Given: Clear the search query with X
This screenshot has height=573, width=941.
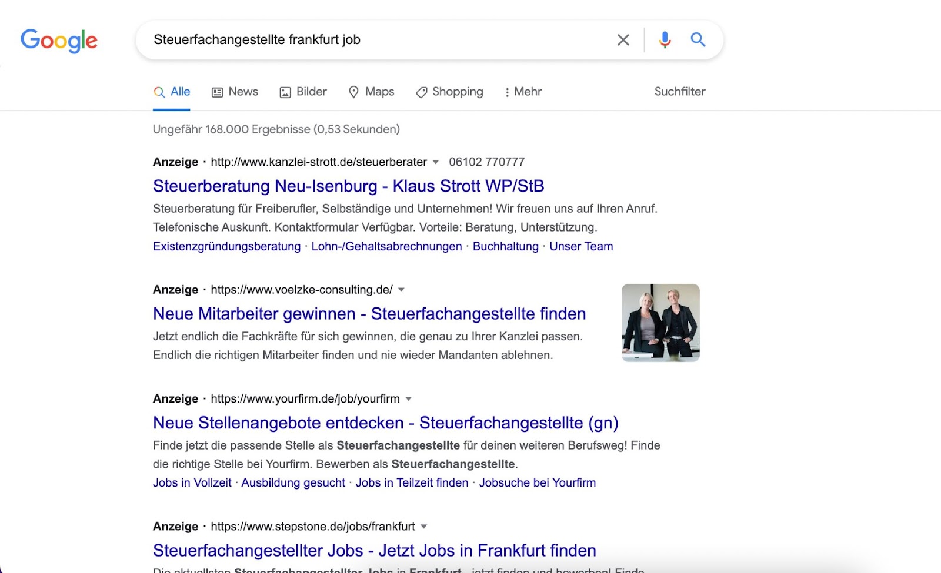Looking at the screenshot, I should [623, 40].
